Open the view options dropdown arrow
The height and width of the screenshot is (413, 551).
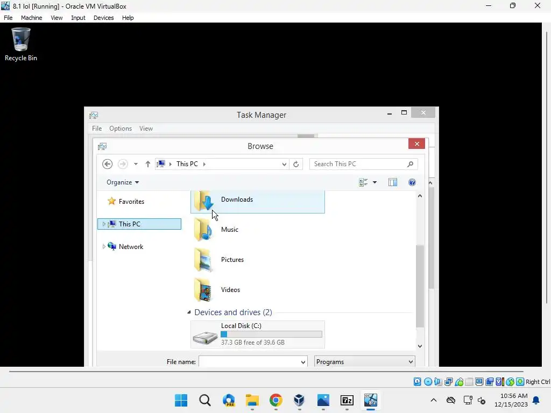[375, 182]
